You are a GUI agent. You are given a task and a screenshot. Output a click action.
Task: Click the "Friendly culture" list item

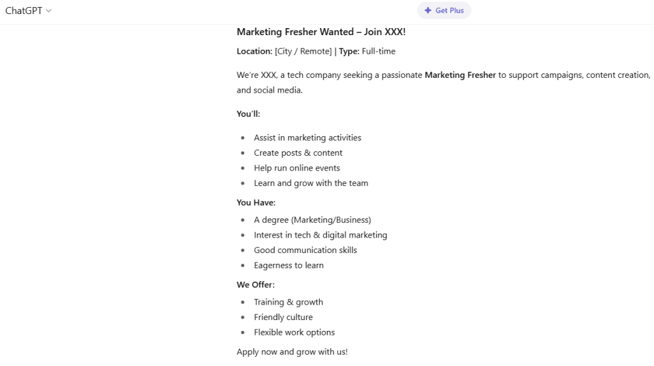click(283, 317)
